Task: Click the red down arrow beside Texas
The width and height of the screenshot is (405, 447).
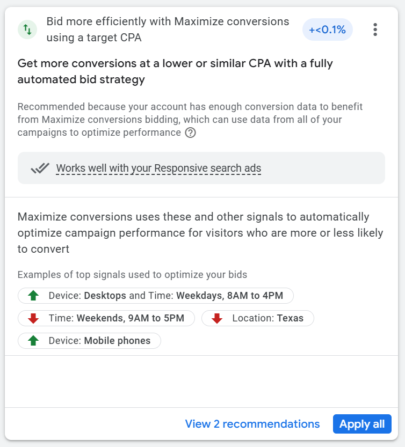Action: (217, 318)
